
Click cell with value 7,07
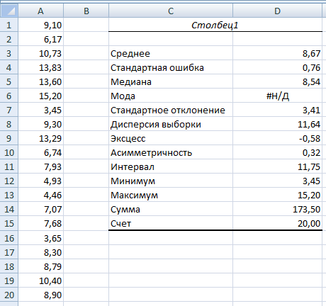pyautogui.click(x=40, y=209)
